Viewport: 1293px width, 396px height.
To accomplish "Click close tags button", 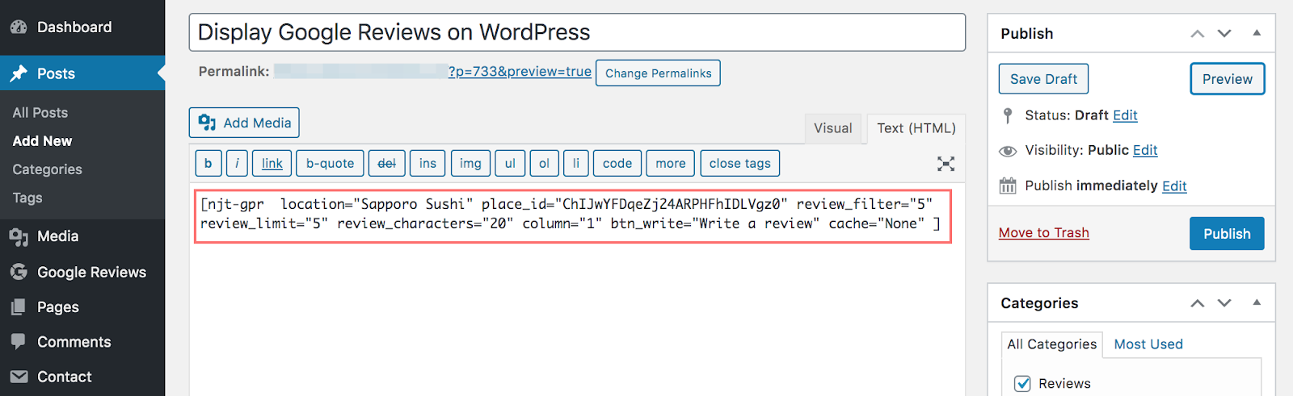I will click(740, 164).
